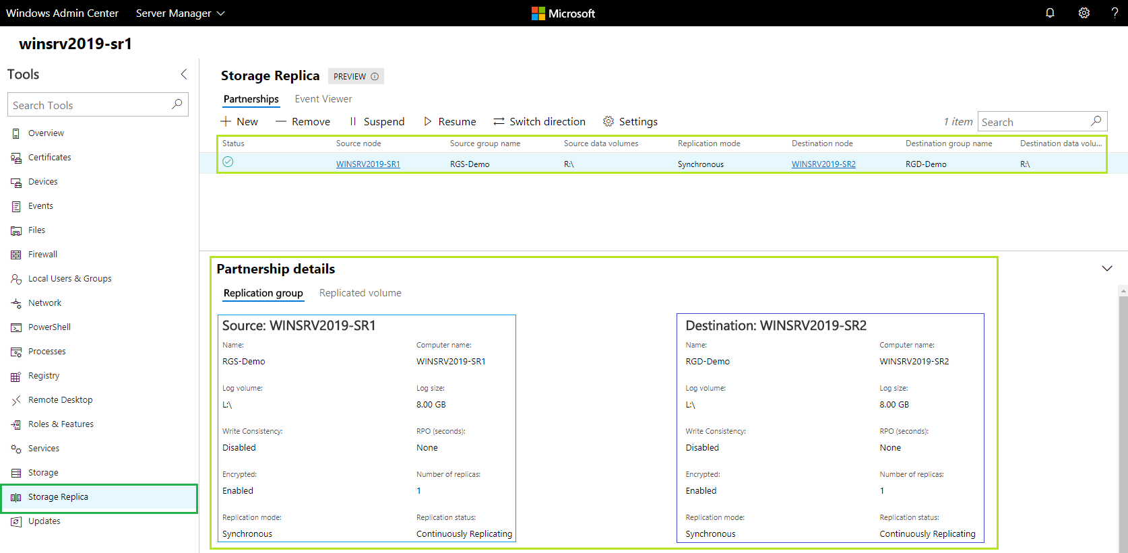1128x553 pixels.
Task: Sort by Replication mode column header
Action: [x=709, y=143]
